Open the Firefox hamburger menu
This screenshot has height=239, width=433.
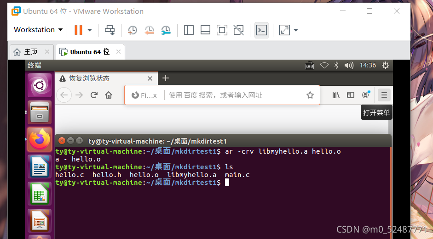click(x=384, y=95)
